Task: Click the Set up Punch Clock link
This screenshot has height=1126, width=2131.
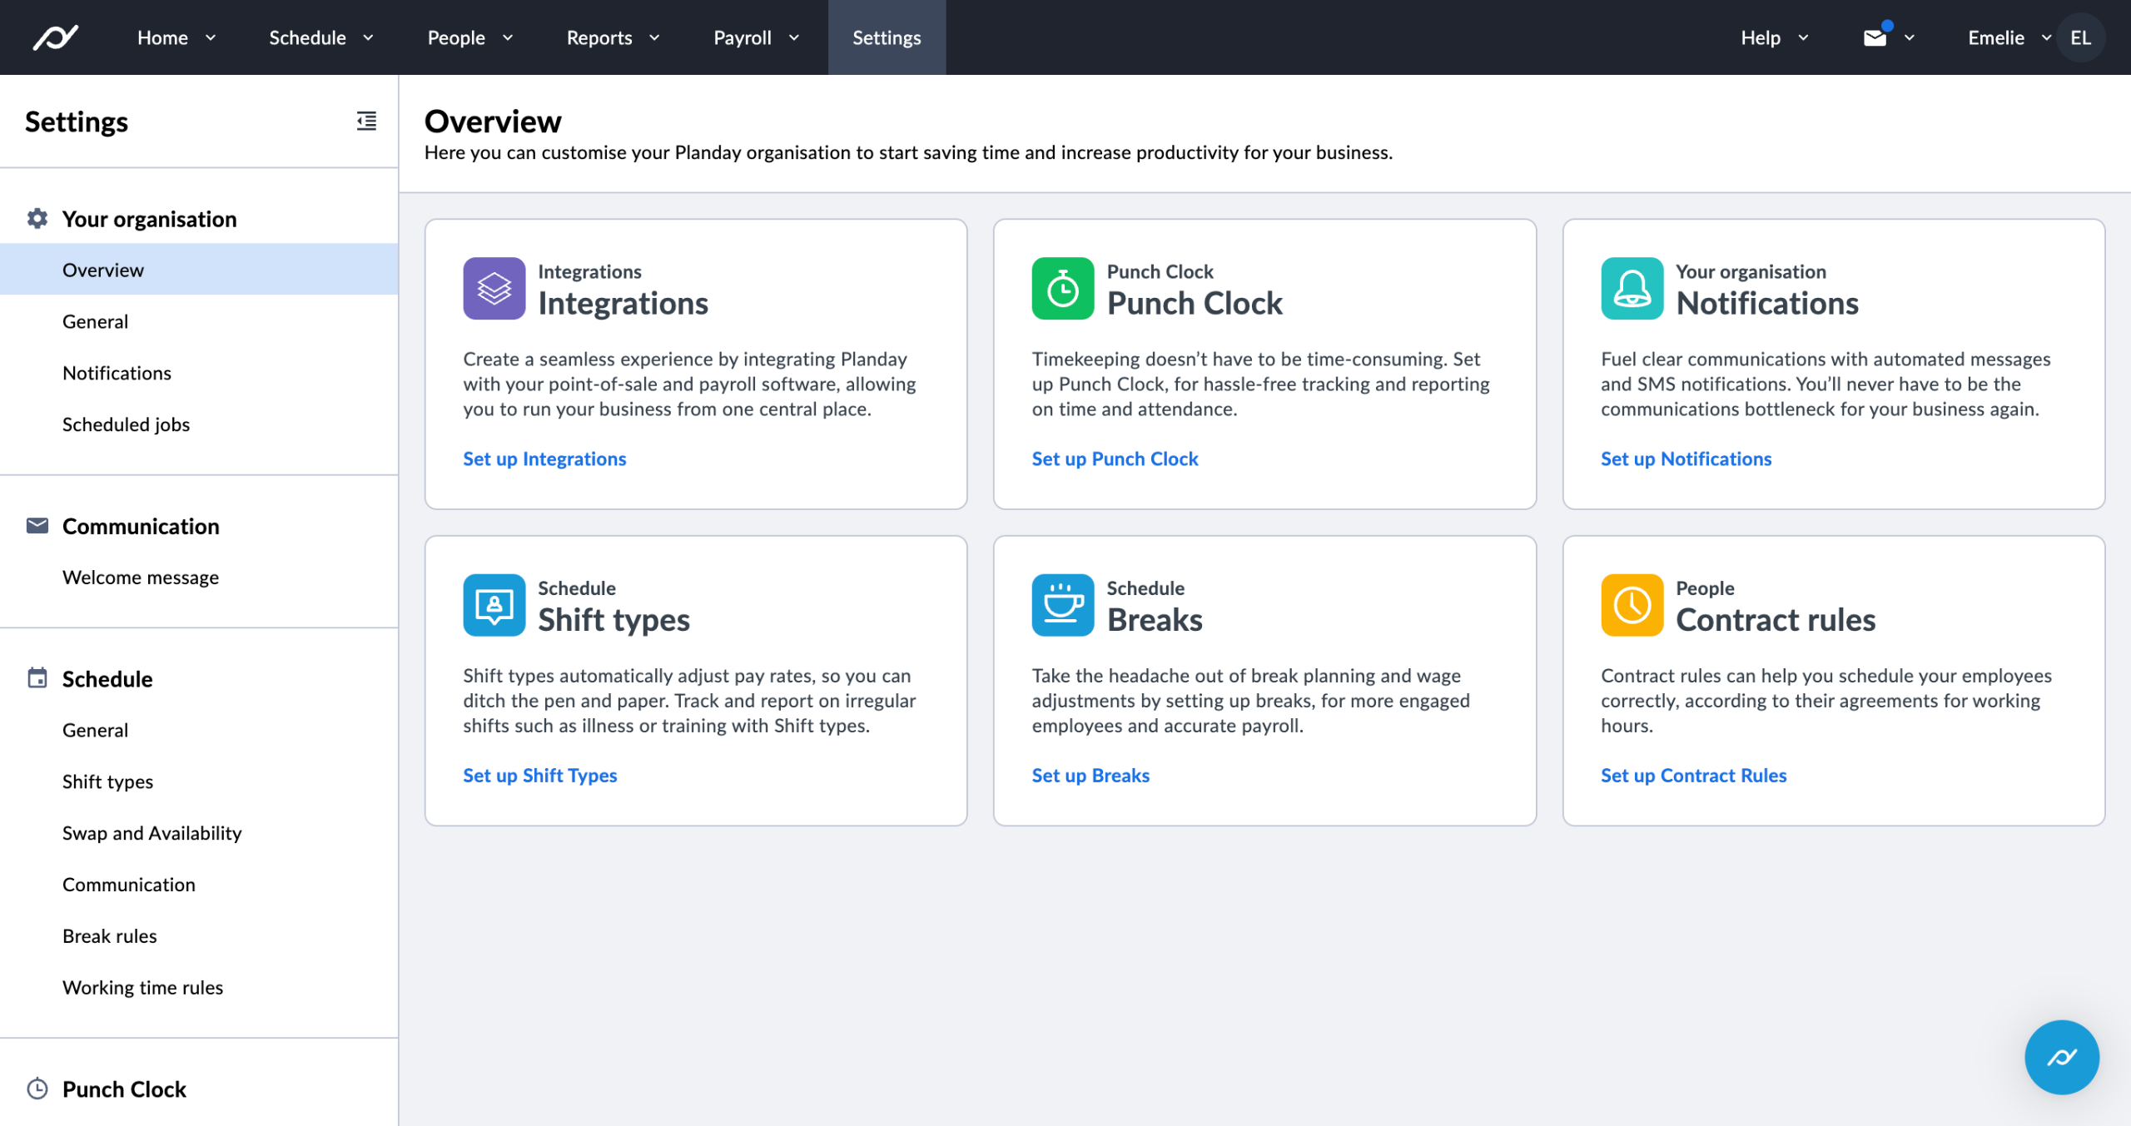Action: (x=1115, y=459)
